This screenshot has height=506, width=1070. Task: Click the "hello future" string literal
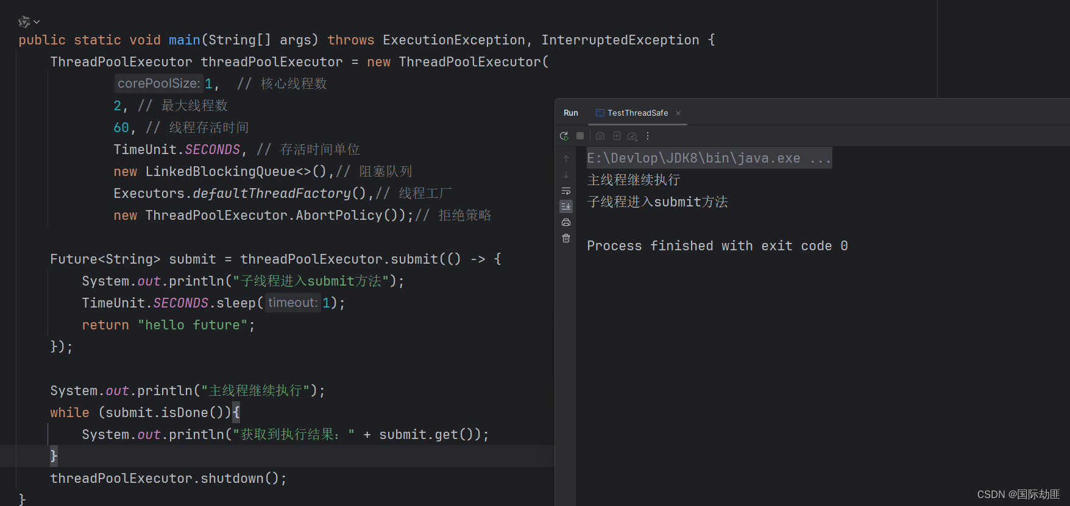pos(193,325)
